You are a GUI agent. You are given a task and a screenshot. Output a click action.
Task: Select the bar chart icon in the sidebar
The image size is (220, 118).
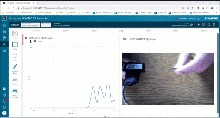click(x=4, y=50)
